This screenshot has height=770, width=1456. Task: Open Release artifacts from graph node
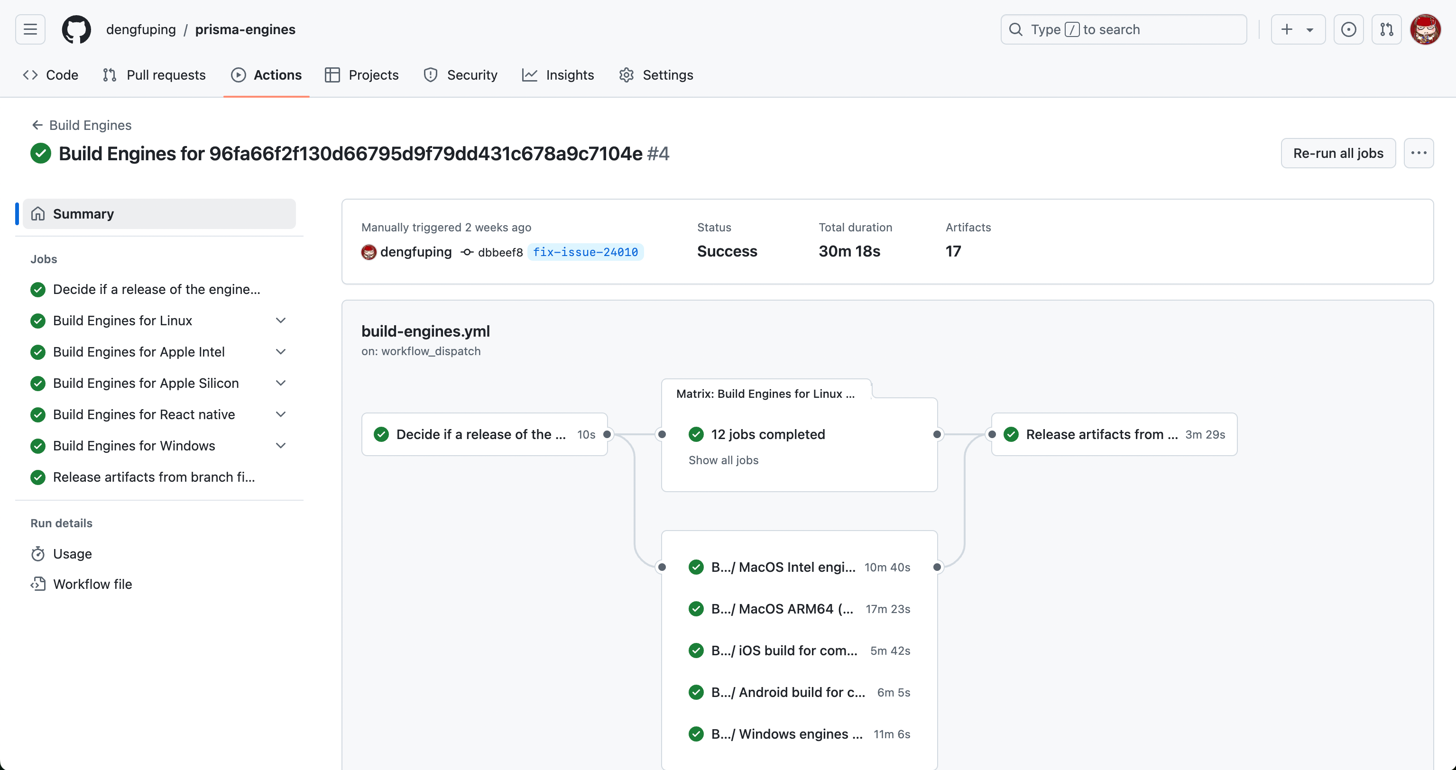[1114, 434]
